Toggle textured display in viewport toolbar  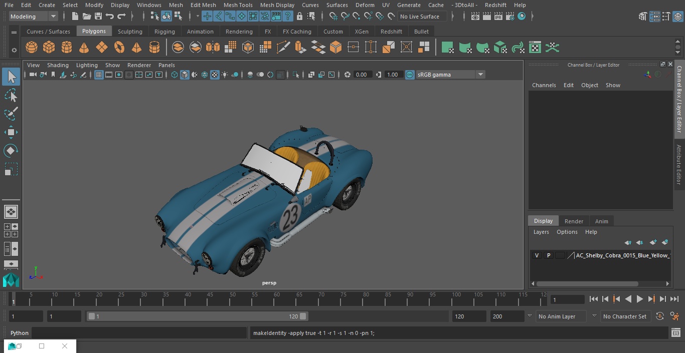[215, 75]
